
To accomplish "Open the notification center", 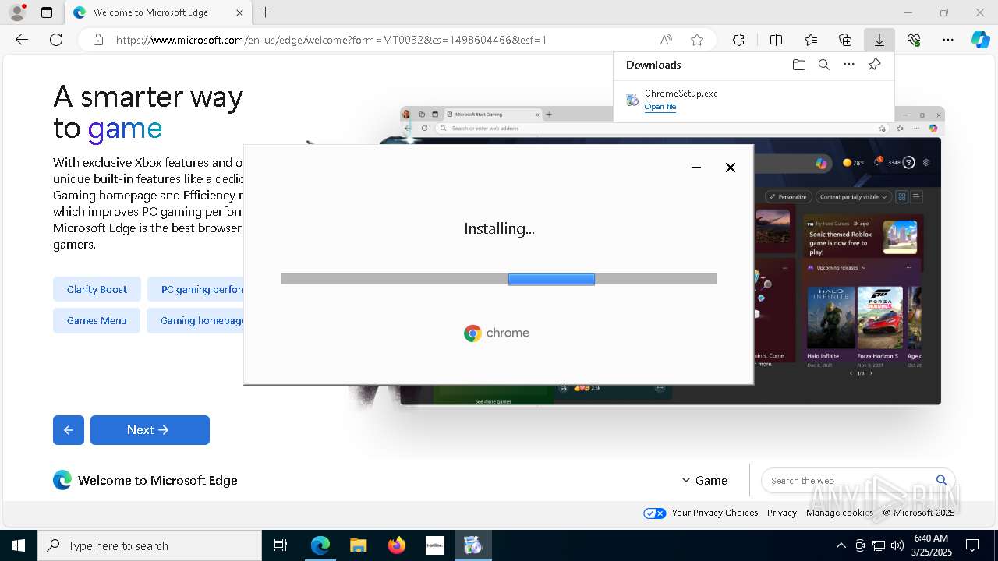I will pos(972,545).
